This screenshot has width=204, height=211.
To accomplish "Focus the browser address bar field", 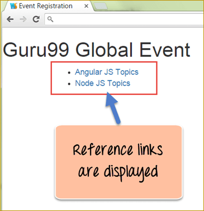I will pyautogui.click(x=124, y=19).
